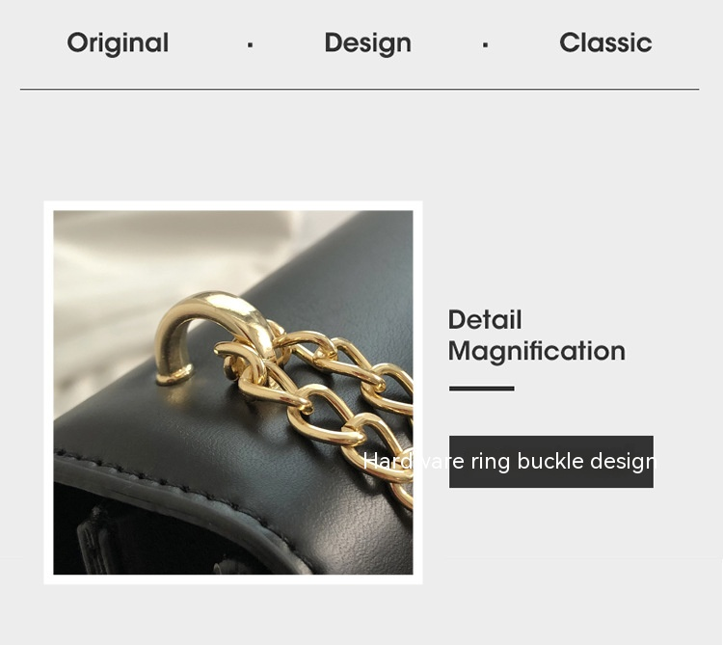This screenshot has height=645, width=723.
Task: Click the short black underline below Magnification
Action: (x=481, y=389)
